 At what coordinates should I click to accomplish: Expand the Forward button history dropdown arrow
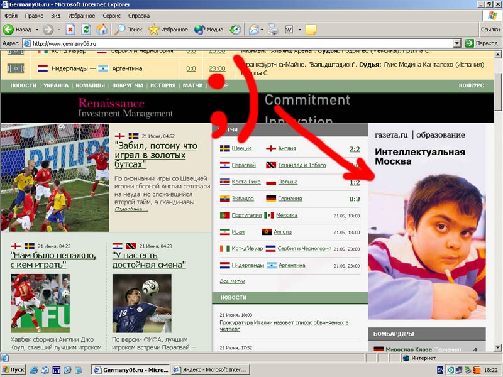click(59, 30)
